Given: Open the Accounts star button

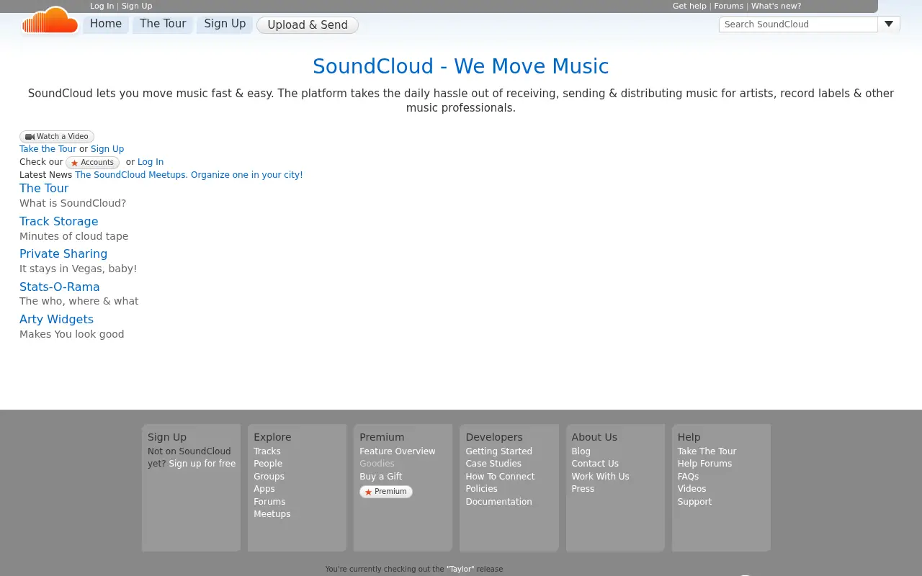Looking at the screenshot, I should click(x=92, y=163).
